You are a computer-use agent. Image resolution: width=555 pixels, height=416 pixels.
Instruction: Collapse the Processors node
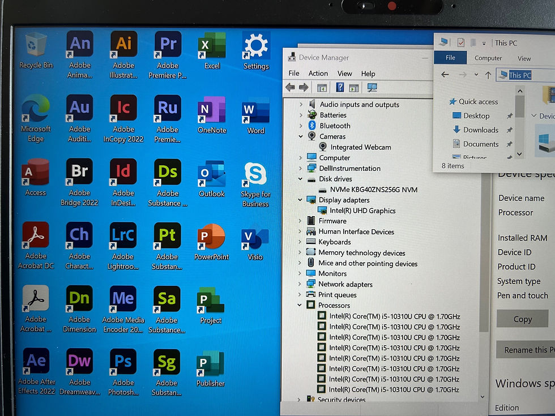pos(300,305)
